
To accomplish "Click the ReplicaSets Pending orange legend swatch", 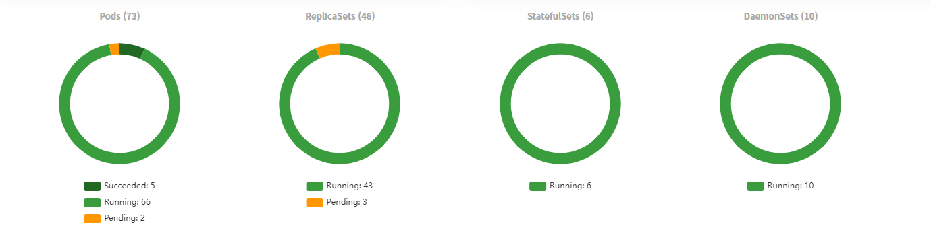I will pyautogui.click(x=315, y=202).
